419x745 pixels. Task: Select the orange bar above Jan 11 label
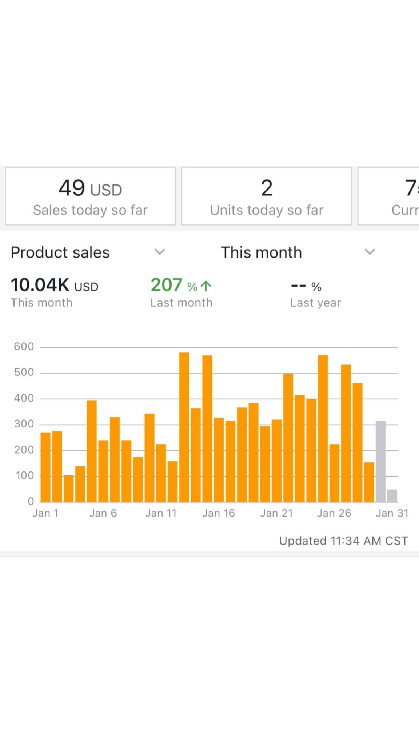(161, 473)
